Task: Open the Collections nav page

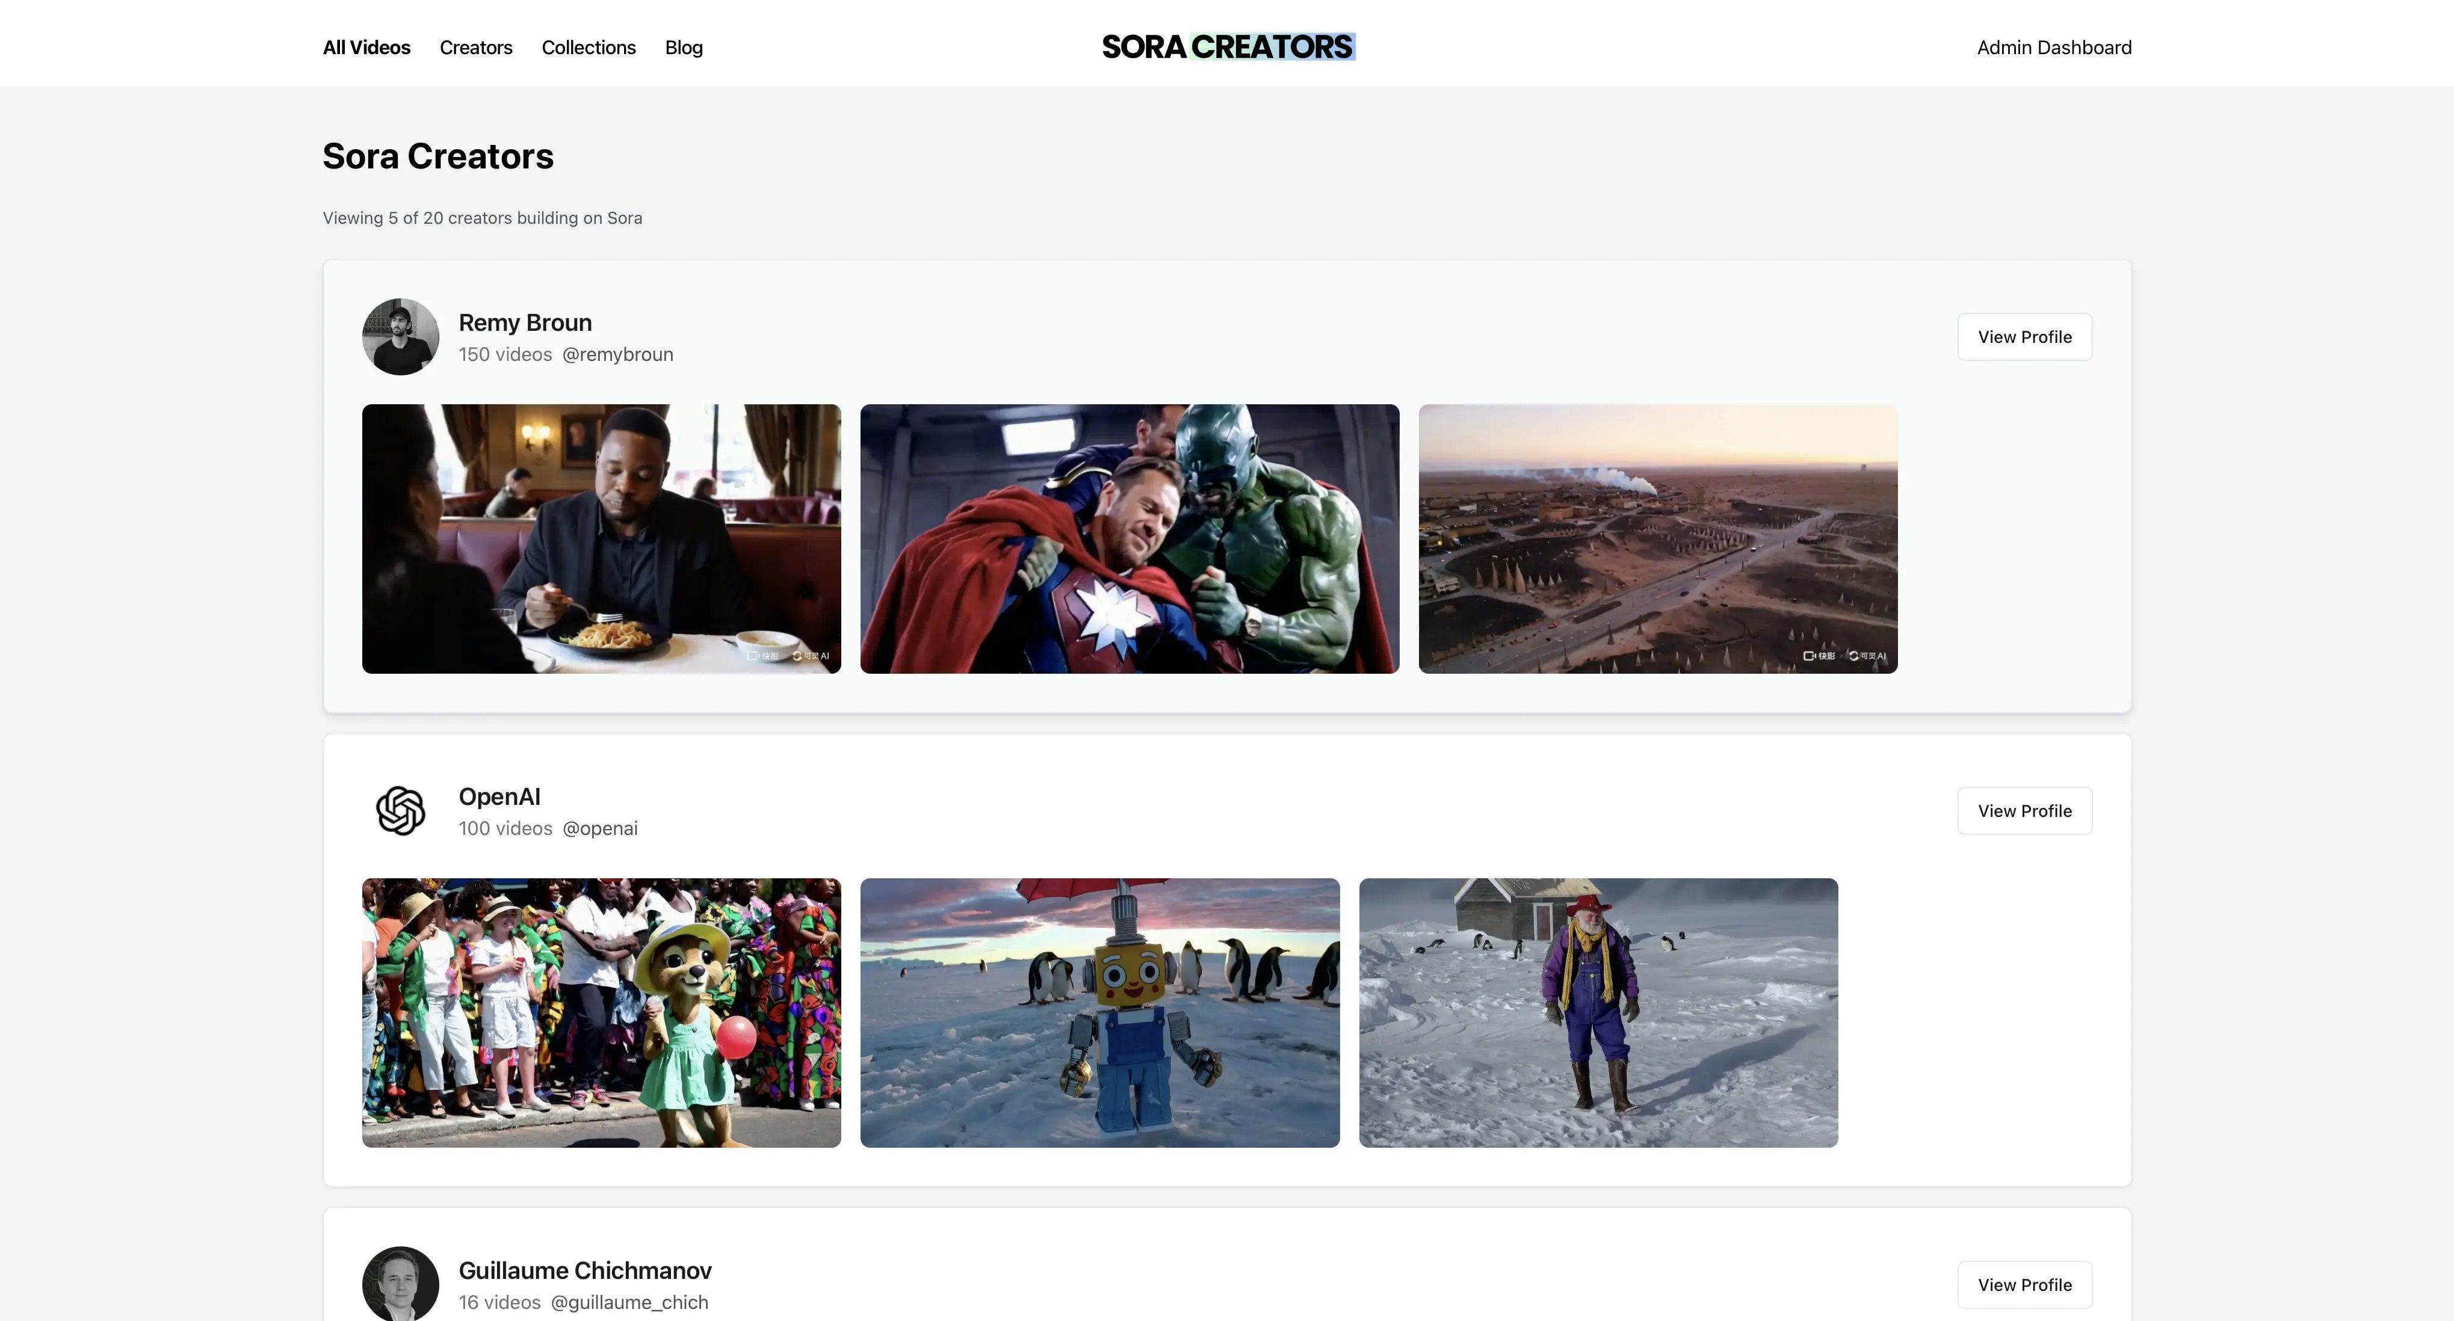Action: click(x=588, y=48)
